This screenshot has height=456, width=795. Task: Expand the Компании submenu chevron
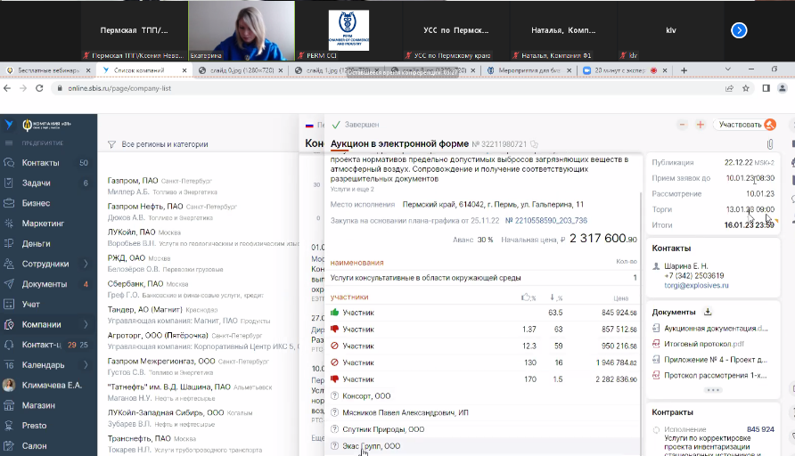(x=86, y=325)
